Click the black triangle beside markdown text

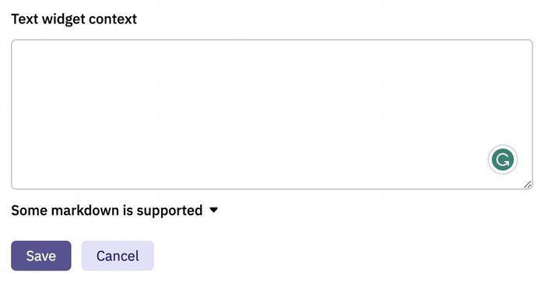(x=213, y=210)
